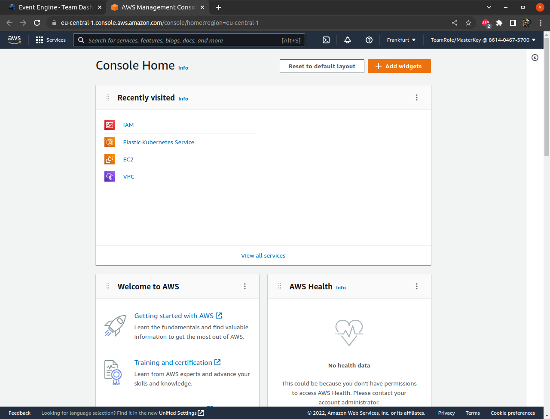The width and height of the screenshot is (550, 419).
Task: Toggle the browser side panel icon
Action: pyautogui.click(x=513, y=23)
